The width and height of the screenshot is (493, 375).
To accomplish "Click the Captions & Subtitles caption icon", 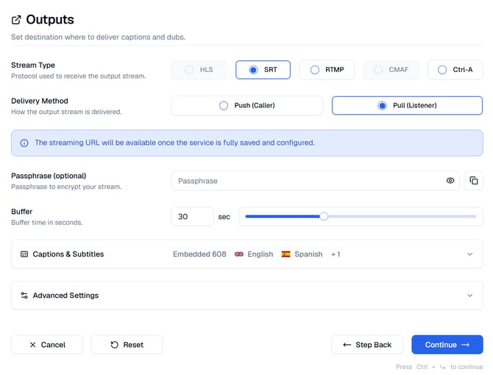I will tap(24, 254).
